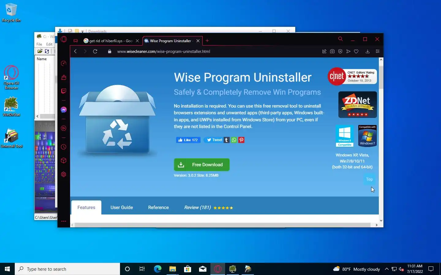Click the ZDNet five-star award badge
This screenshot has height=275, width=441.
[x=357, y=105]
